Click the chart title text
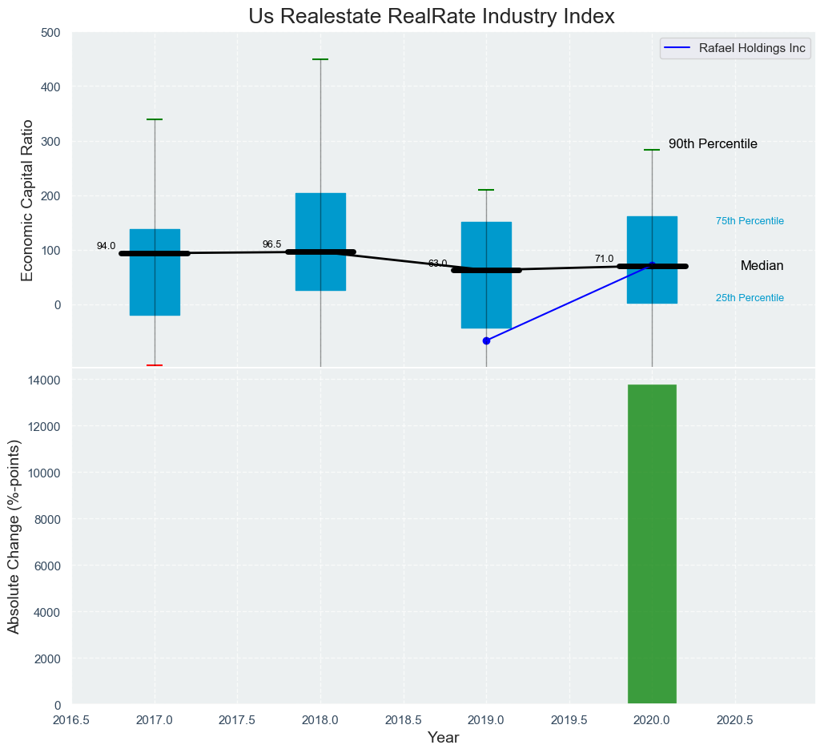The width and height of the screenshot is (824, 753). (431, 16)
